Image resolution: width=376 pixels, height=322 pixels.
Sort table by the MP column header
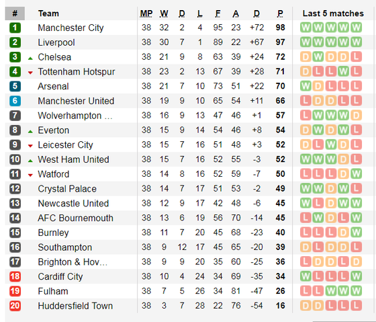tap(146, 13)
